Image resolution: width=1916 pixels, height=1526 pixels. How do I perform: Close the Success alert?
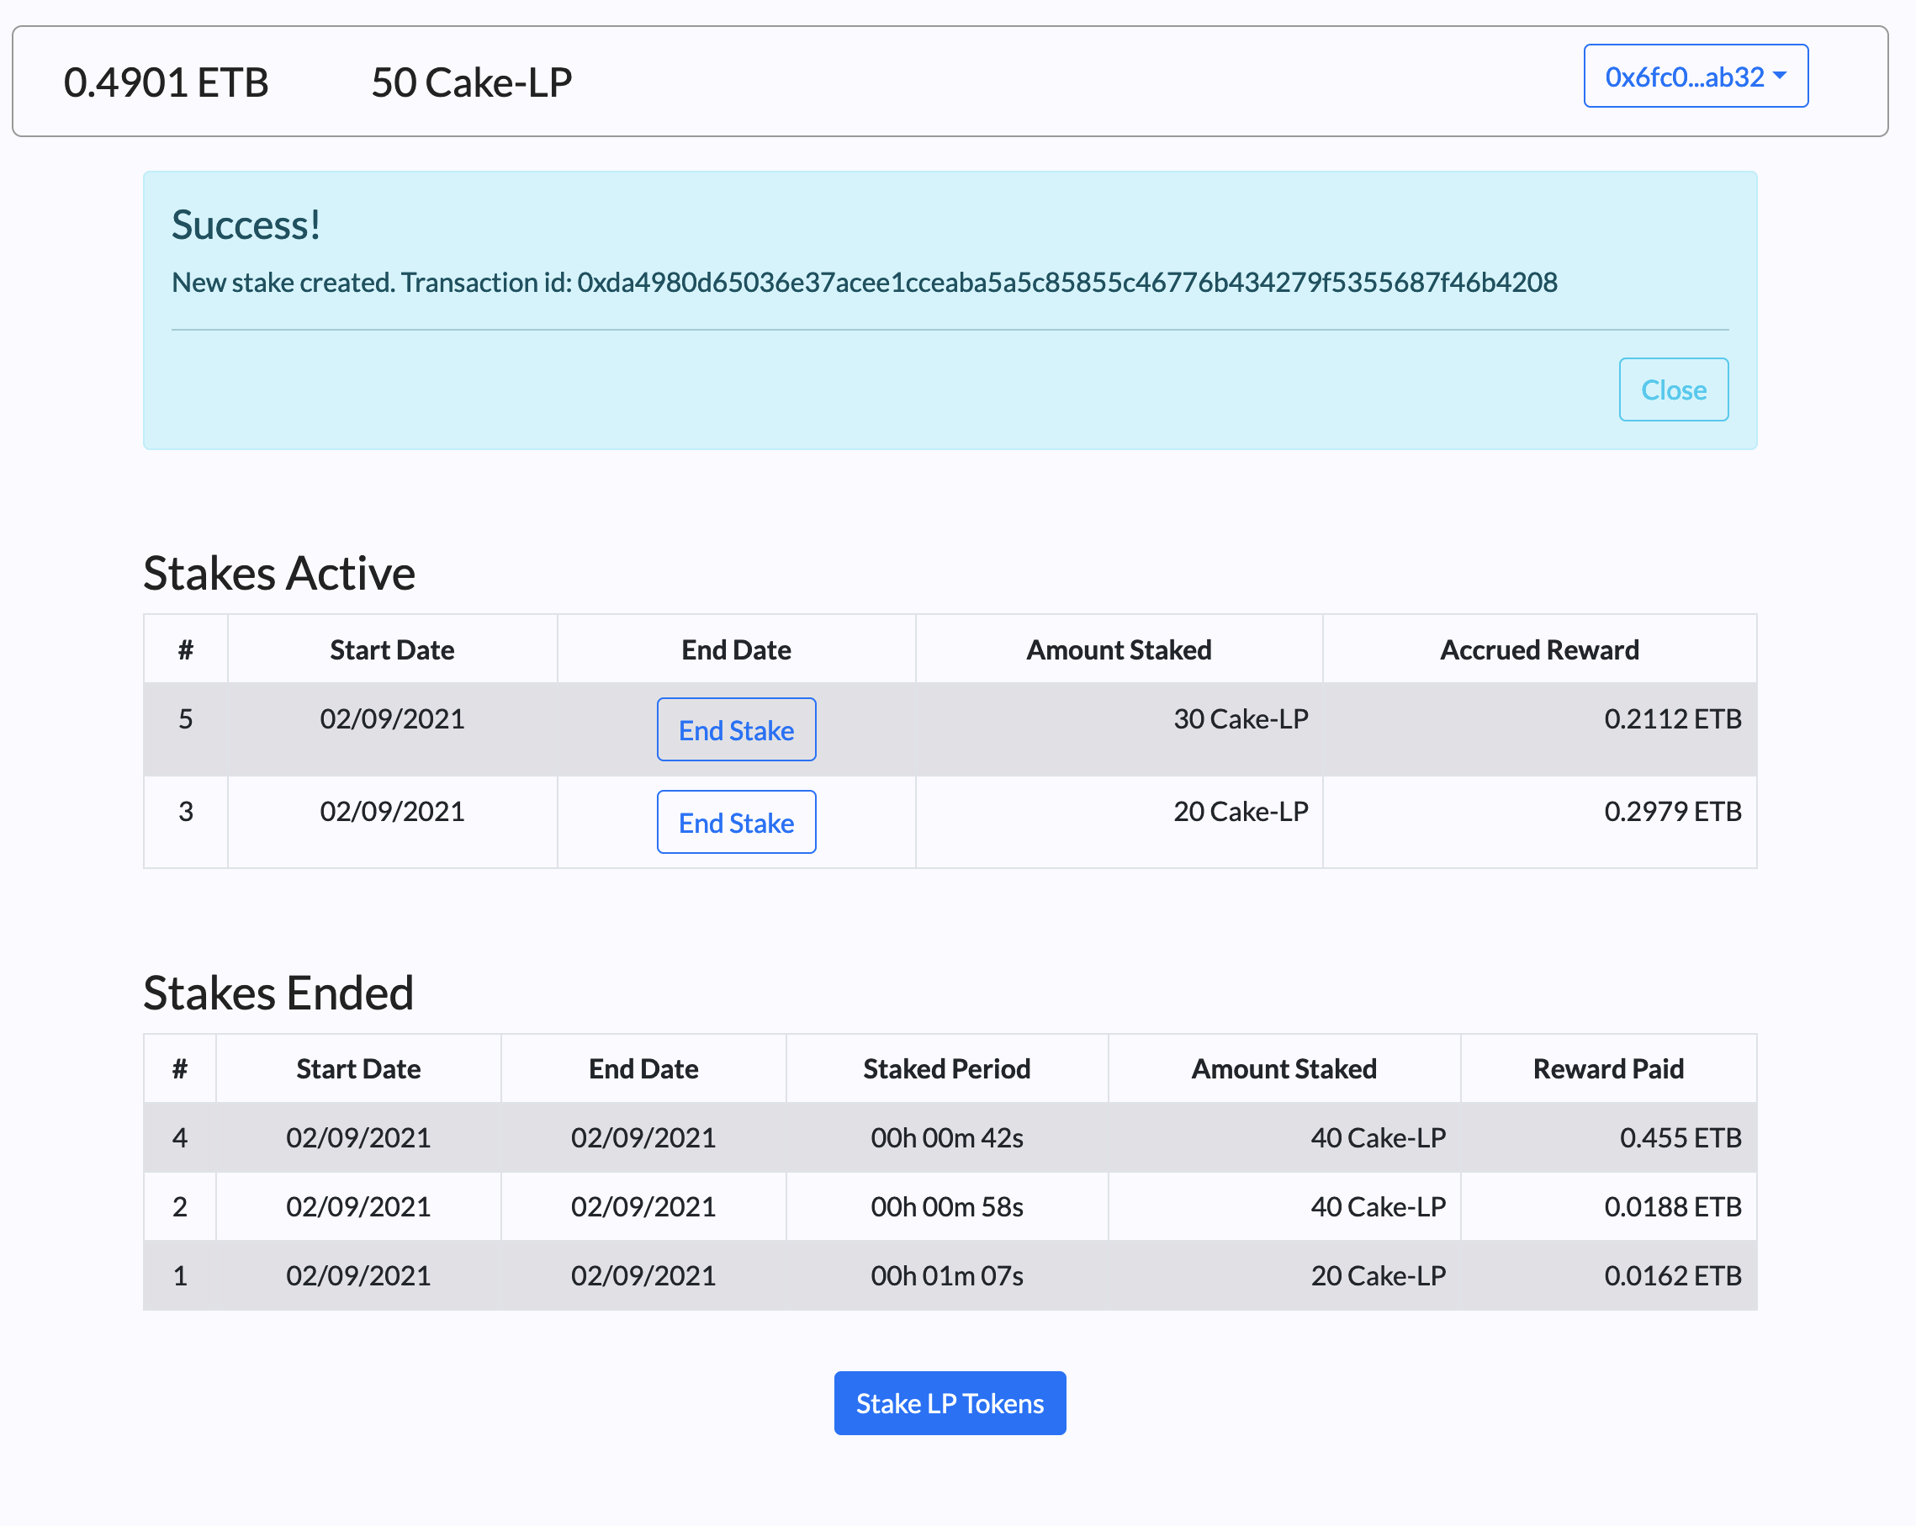click(x=1672, y=389)
